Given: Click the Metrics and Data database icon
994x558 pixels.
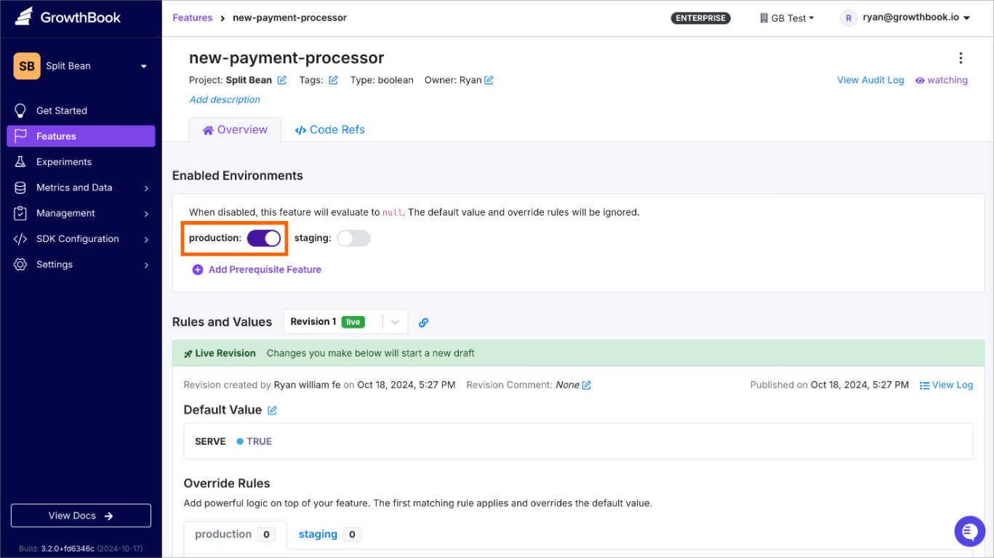Looking at the screenshot, I should click(20, 187).
